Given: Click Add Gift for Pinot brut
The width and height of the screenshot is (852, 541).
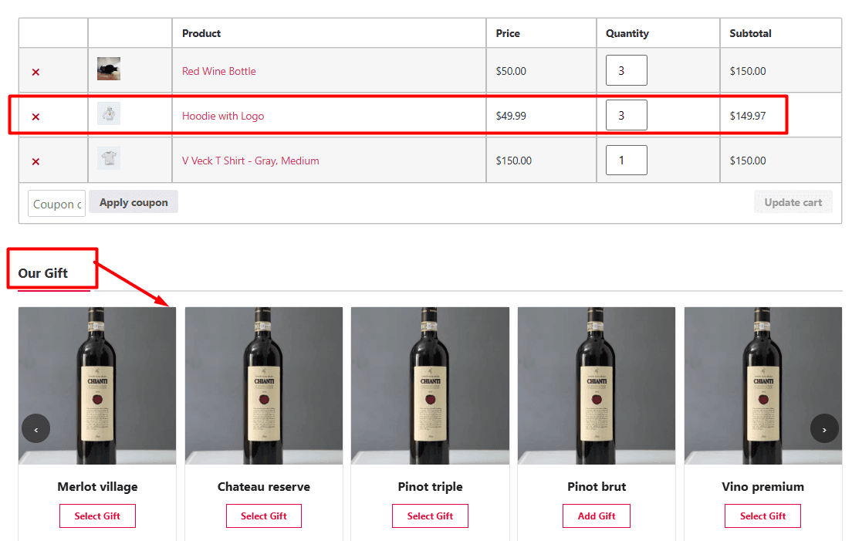Looking at the screenshot, I should point(597,516).
